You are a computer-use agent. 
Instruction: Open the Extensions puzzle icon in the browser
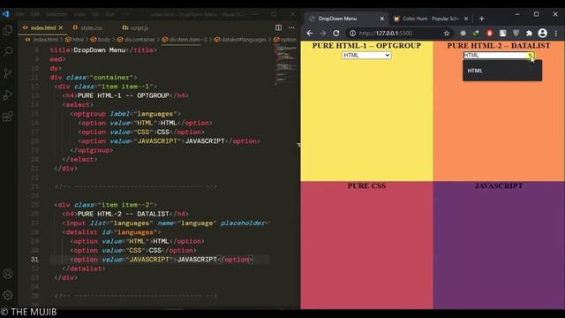pos(529,34)
